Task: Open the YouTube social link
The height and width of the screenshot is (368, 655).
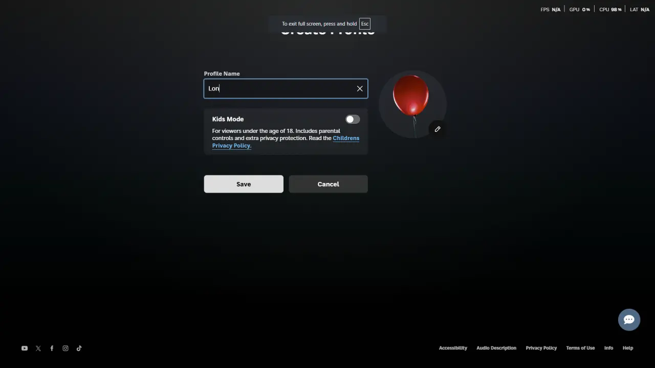Action: (24, 348)
